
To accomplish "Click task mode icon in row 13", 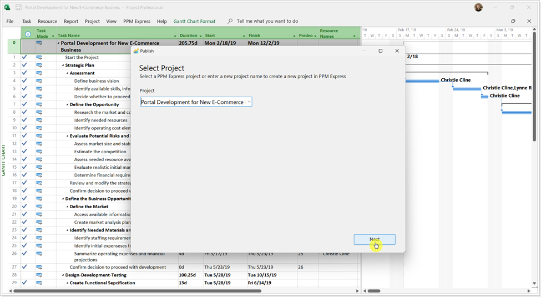I will (39, 151).
